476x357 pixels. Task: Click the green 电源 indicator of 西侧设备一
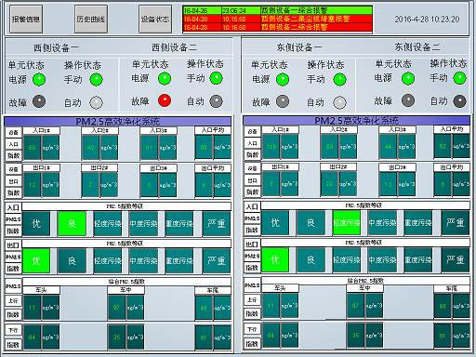(39, 79)
